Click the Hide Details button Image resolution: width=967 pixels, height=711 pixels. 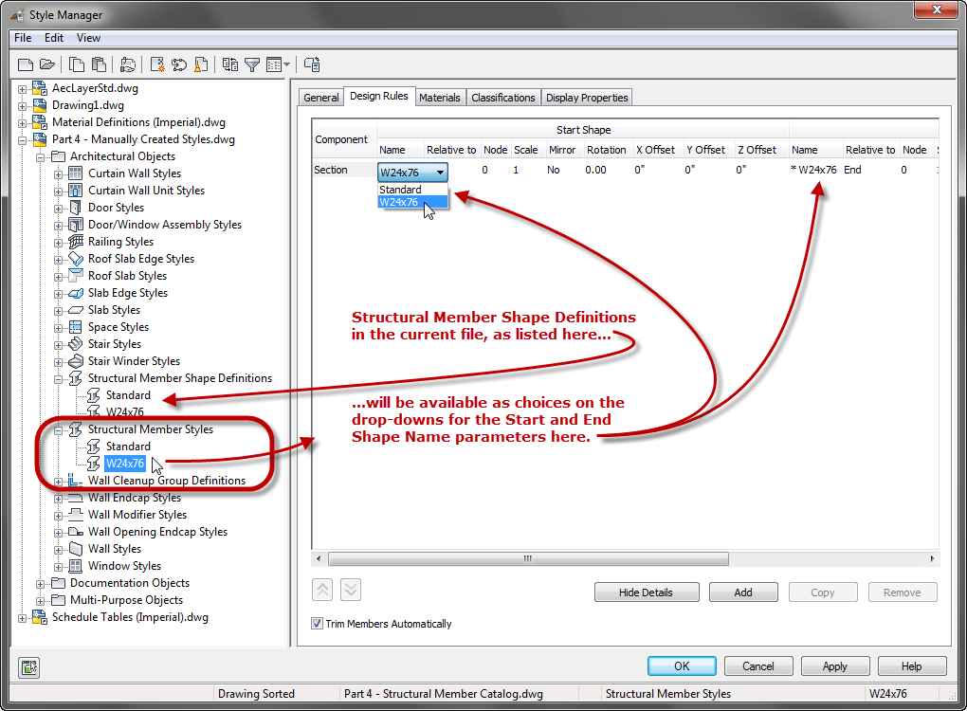click(x=647, y=592)
